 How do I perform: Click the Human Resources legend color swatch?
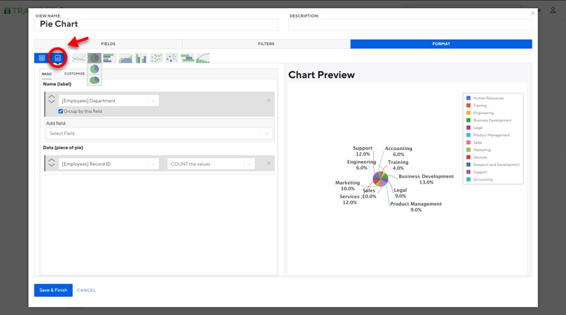coord(468,98)
